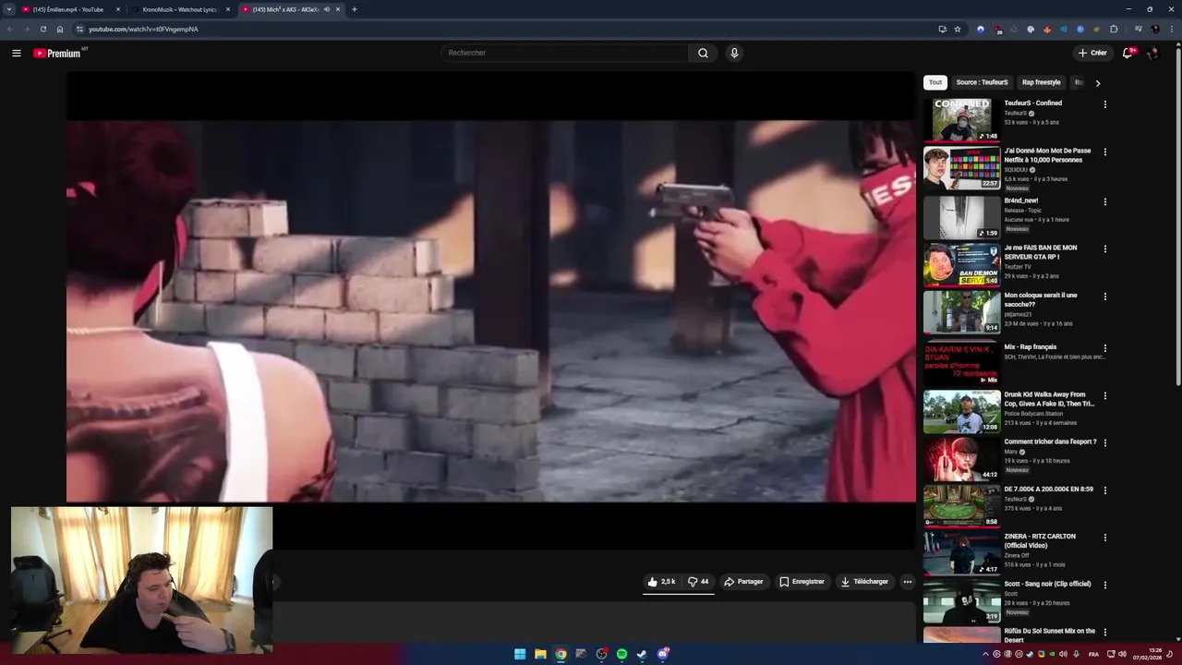
Task: Open options for Netflix password video
Action: 1104,152
